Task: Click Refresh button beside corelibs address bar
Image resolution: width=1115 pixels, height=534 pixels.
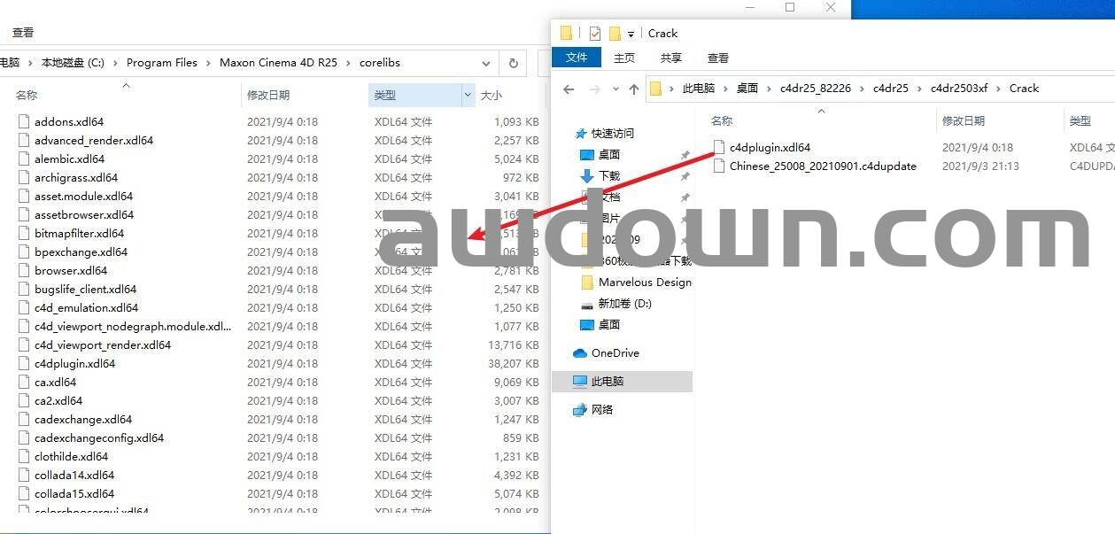Action: point(513,64)
